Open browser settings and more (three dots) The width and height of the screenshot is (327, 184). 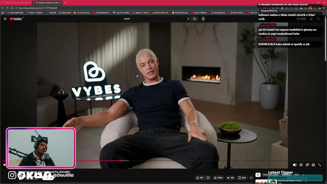(x=315, y=8)
